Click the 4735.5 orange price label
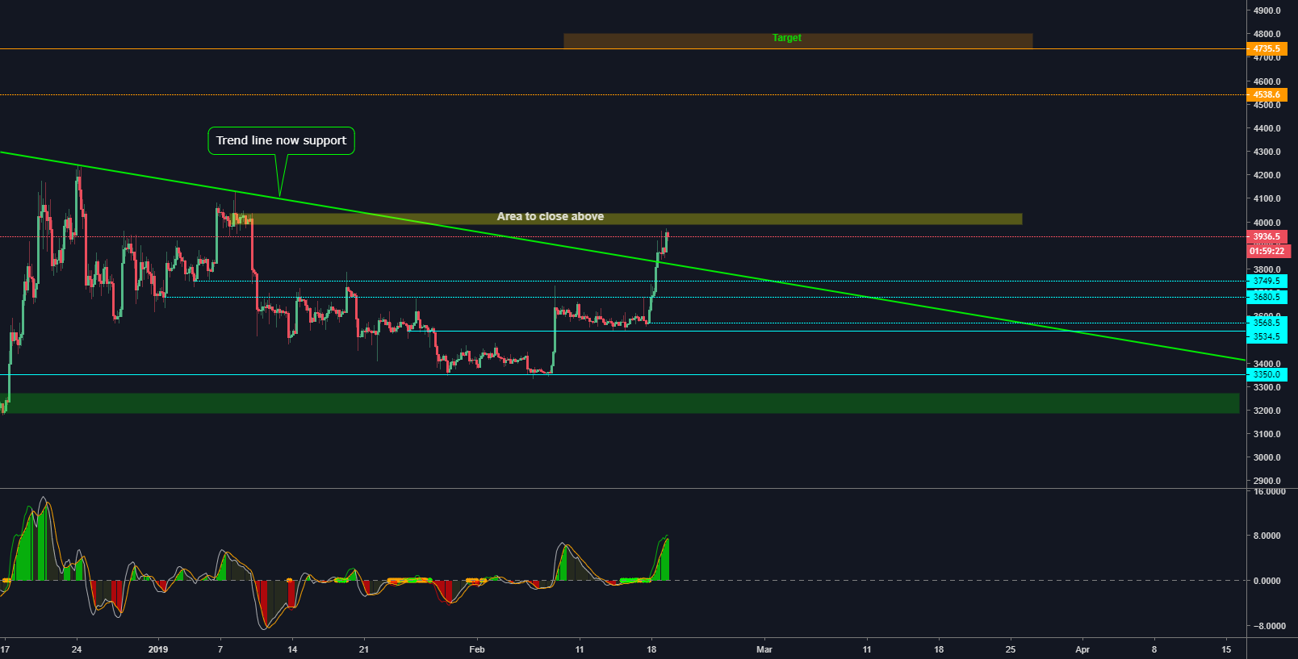Image resolution: width=1298 pixels, height=659 pixels. [x=1266, y=48]
